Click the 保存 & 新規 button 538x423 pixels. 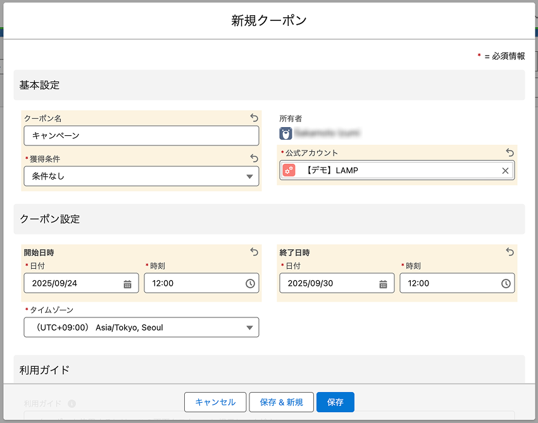(281, 402)
